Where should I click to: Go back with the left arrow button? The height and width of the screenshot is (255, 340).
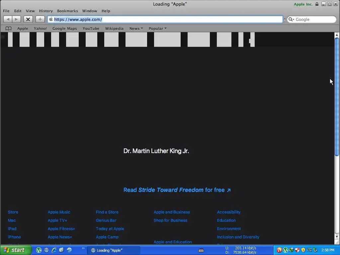click(8, 19)
